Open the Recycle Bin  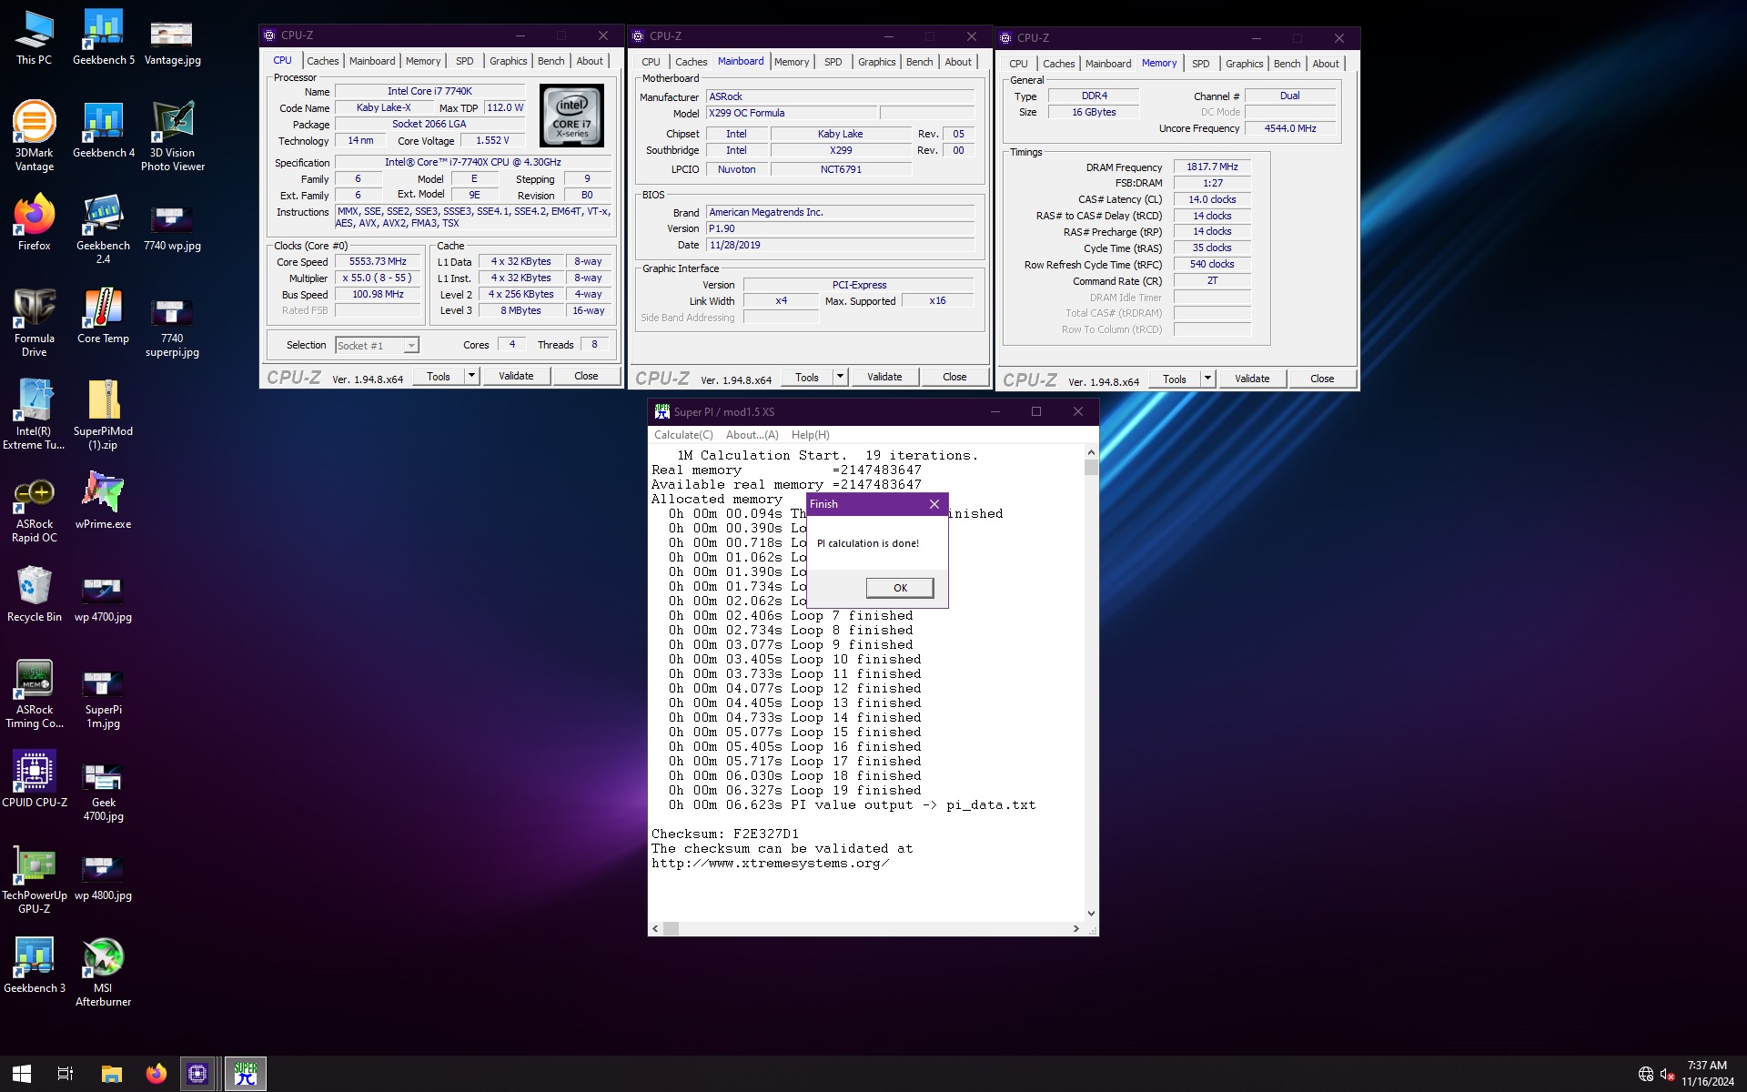35,594
